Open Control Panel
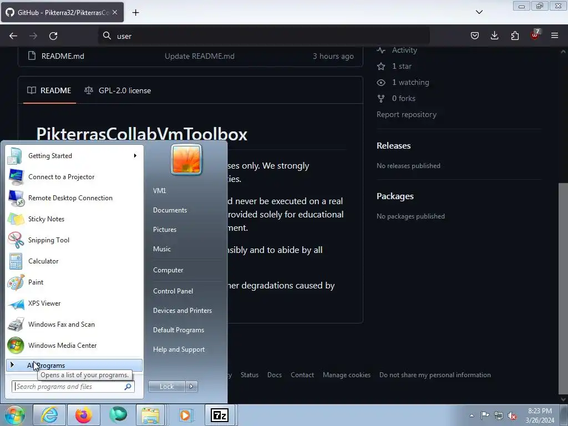Viewport: 568px width, 426px height. pyautogui.click(x=173, y=291)
